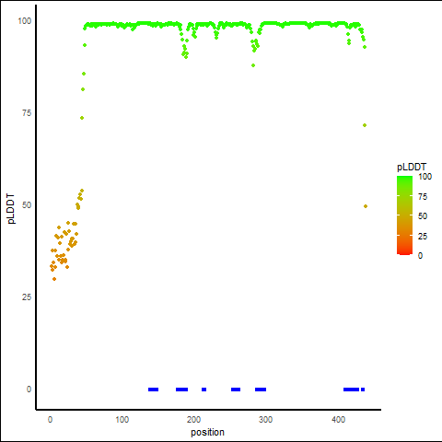
Task: Click y-axis tick label 50
Action: pyautogui.click(x=27, y=205)
